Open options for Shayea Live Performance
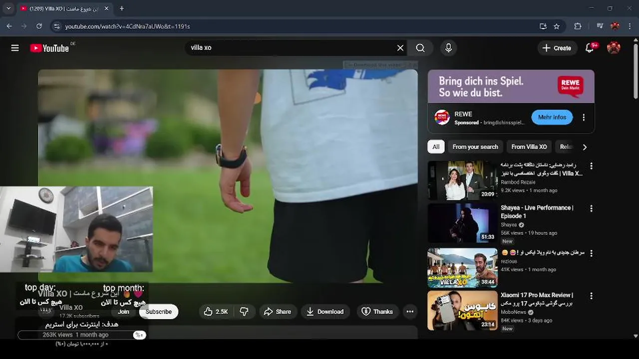This screenshot has height=359, width=639. 591,209
